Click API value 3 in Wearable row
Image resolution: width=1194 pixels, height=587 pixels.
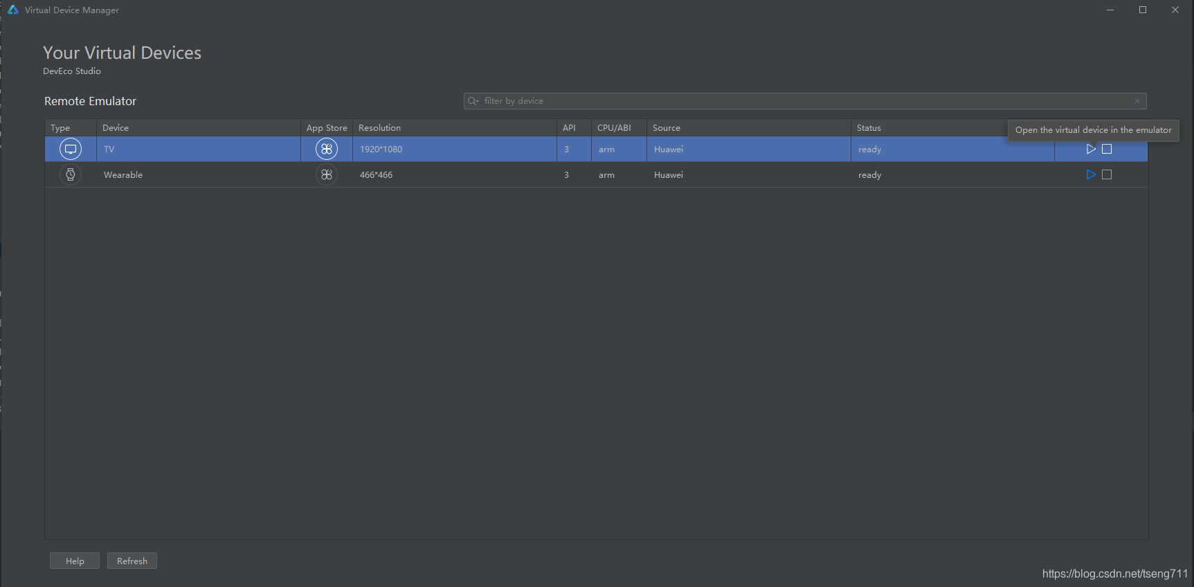coord(575,174)
